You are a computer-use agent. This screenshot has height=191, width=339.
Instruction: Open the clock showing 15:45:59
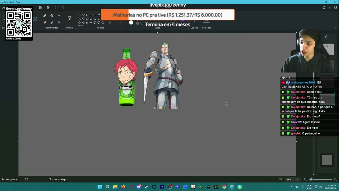[330, 187]
